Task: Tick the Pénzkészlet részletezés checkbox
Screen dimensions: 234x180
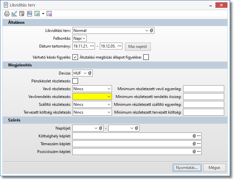Action: 75,81
